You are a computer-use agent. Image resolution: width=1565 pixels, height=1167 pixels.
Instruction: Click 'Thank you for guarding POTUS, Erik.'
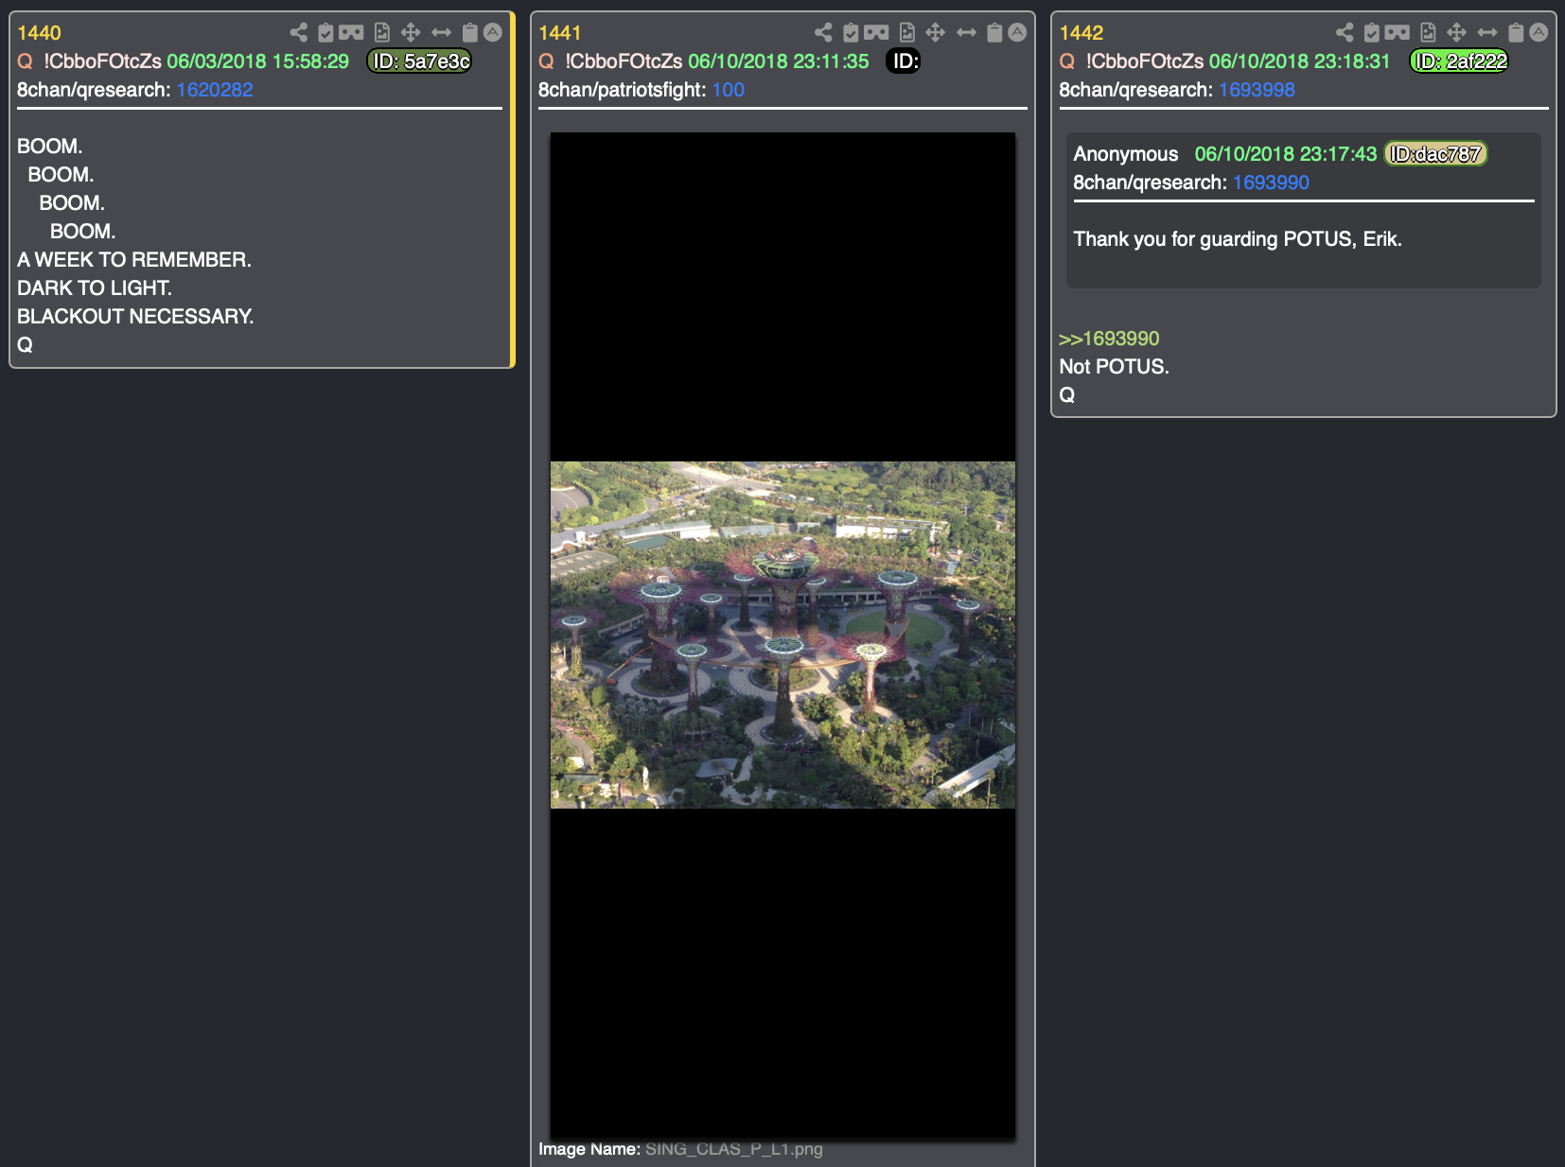pyautogui.click(x=1238, y=239)
